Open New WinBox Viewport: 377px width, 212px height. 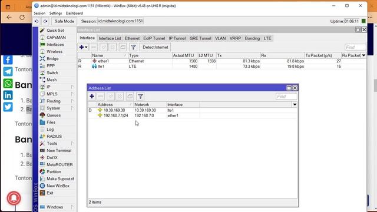[x=58, y=186]
